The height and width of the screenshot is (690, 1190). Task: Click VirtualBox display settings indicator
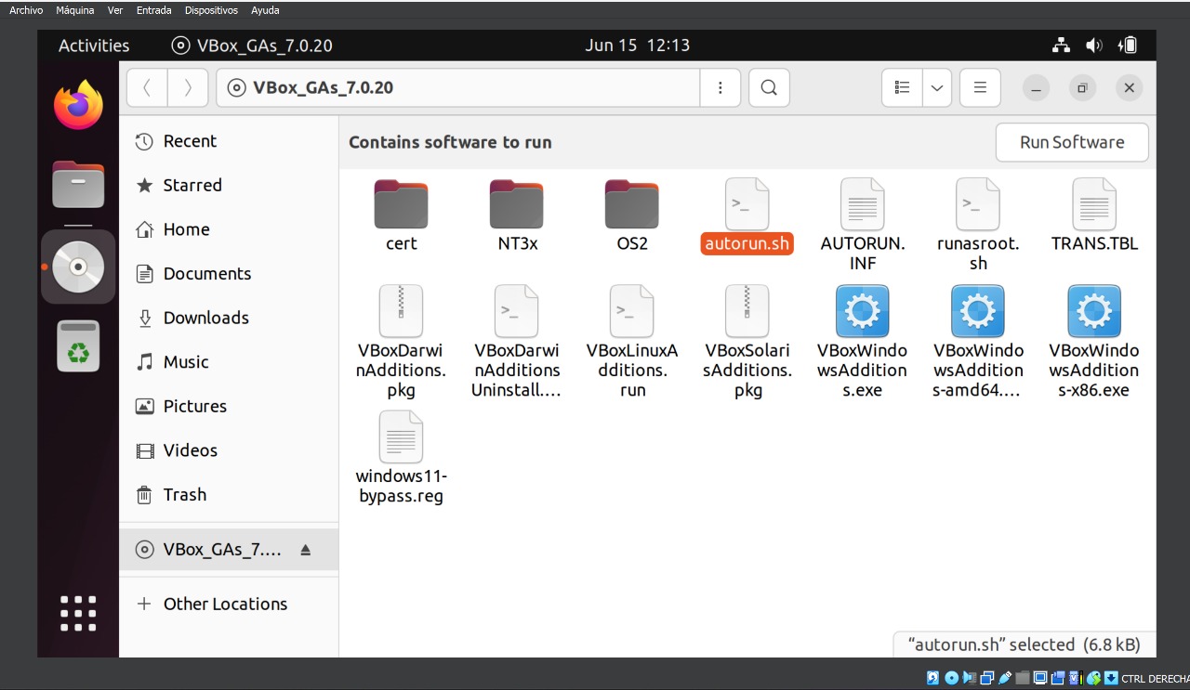1040,678
